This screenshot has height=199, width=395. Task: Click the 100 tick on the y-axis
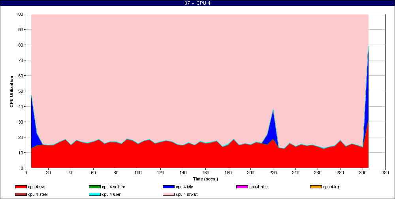pyautogui.click(x=20, y=14)
